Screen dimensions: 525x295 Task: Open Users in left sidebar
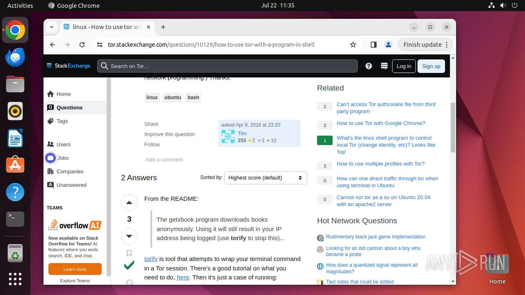[x=75, y=144]
